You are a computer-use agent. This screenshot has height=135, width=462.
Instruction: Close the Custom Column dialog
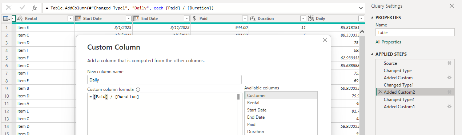pos(325,40)
